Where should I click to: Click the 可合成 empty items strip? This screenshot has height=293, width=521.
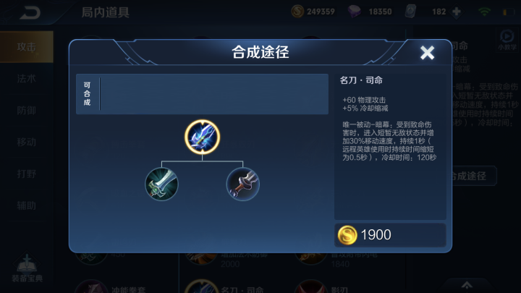[x=202, y=94]
